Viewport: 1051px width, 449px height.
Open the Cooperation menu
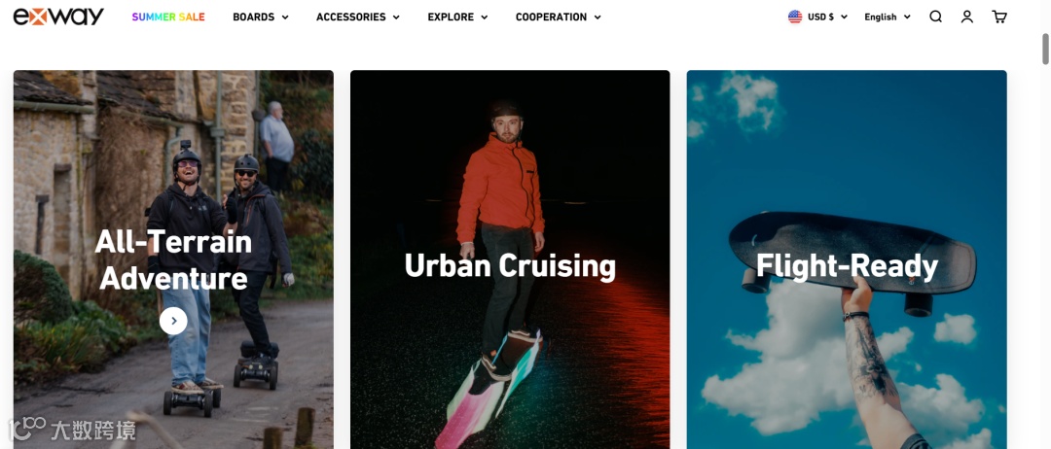coord(559,17)
